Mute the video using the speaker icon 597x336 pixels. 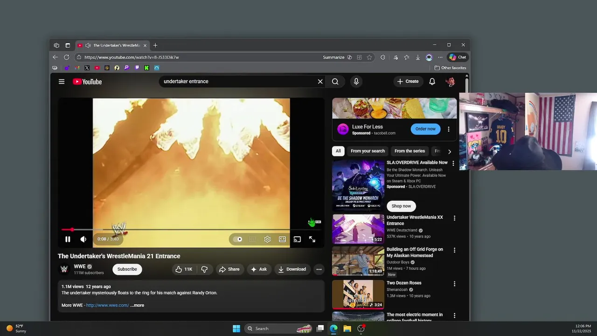[83, 239]
